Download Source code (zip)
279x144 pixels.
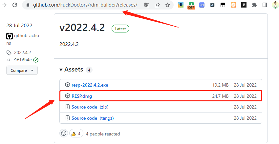[x=90, y=107]
